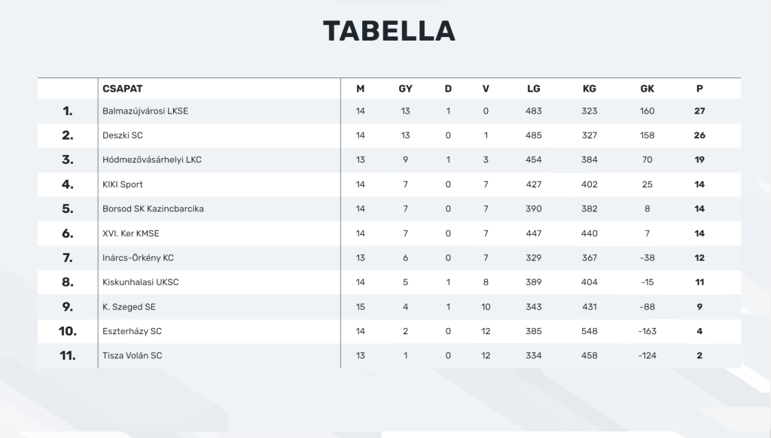Click the TABELLA heading
The image size is (771, 438).
389,31
